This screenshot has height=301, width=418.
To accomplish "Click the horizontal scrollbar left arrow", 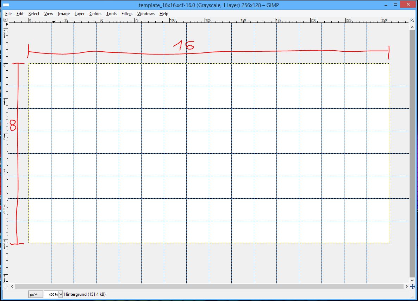I will (x=12, y=287).
